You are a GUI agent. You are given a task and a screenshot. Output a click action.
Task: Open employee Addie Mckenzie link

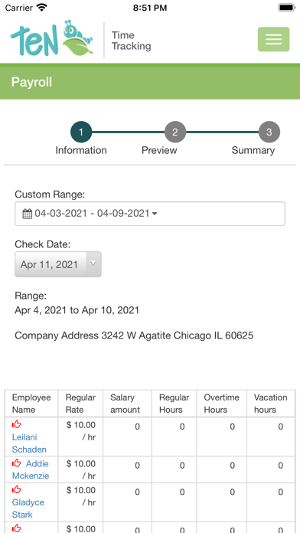tap(31, 469)
